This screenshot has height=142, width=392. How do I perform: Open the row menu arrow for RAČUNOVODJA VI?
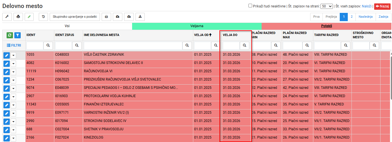point(13,72)
